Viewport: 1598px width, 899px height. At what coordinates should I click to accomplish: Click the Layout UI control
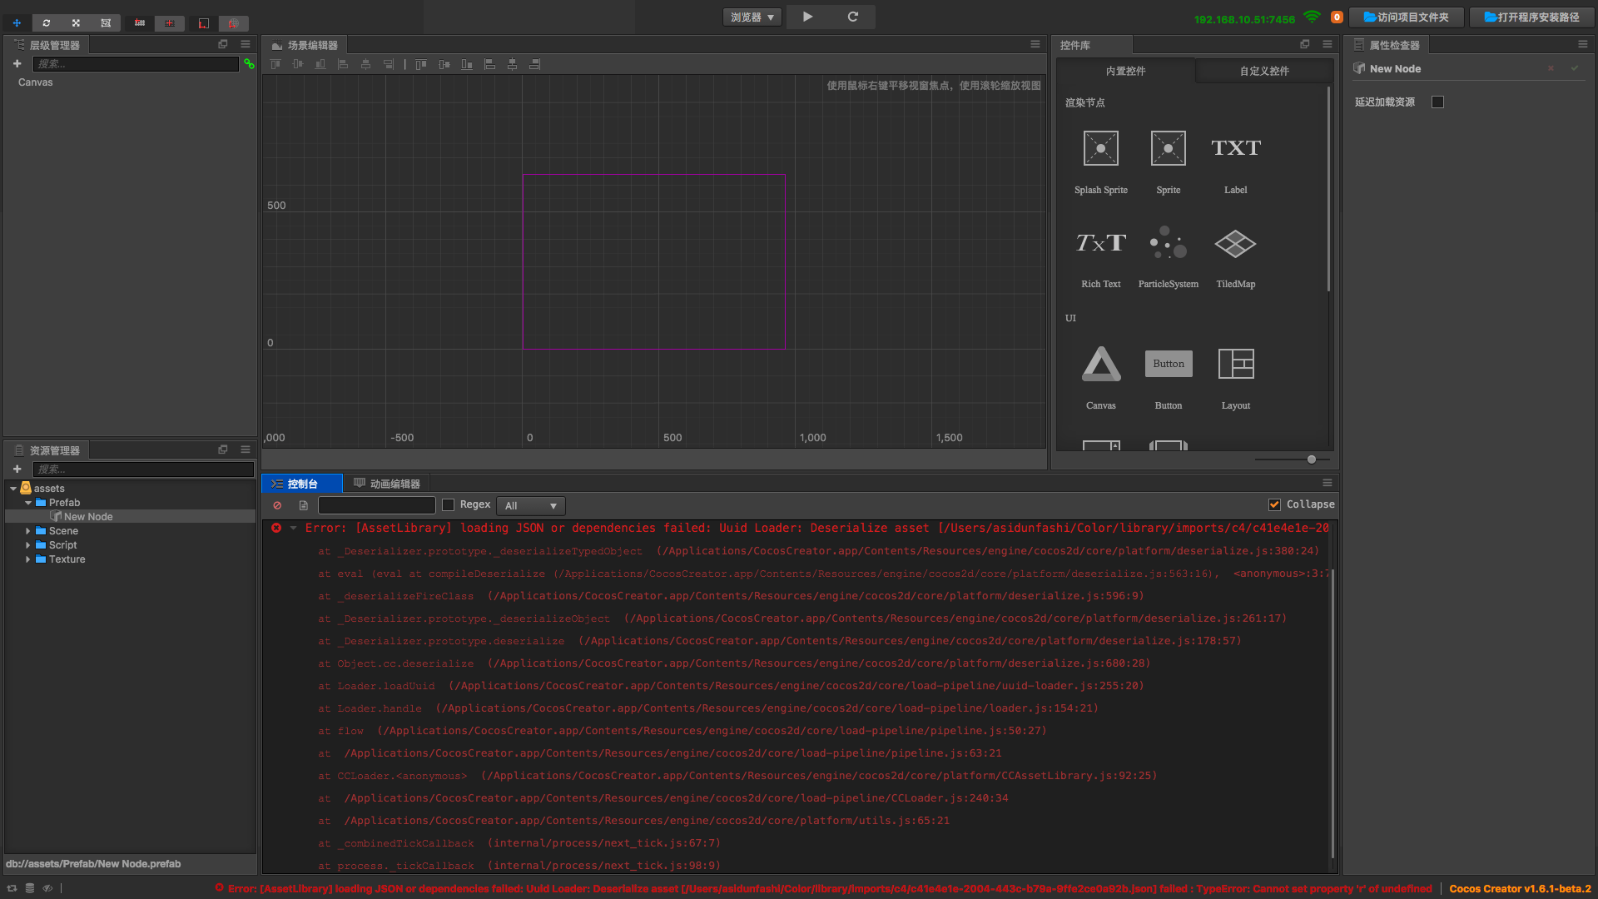point(1235,365)
